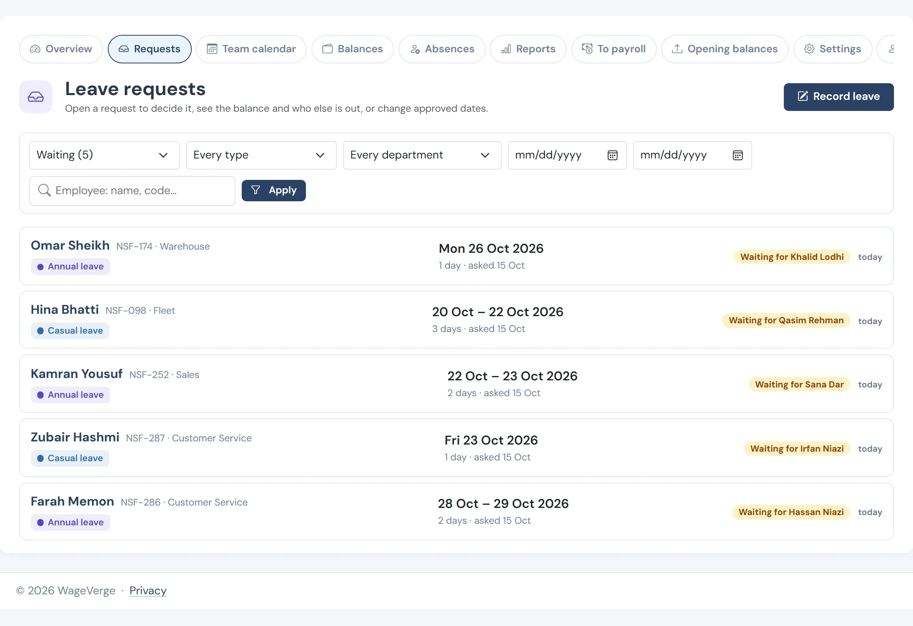Click the Settings gear icon
The width and height of the screenshot is (913, 626).
coord(809,49)
